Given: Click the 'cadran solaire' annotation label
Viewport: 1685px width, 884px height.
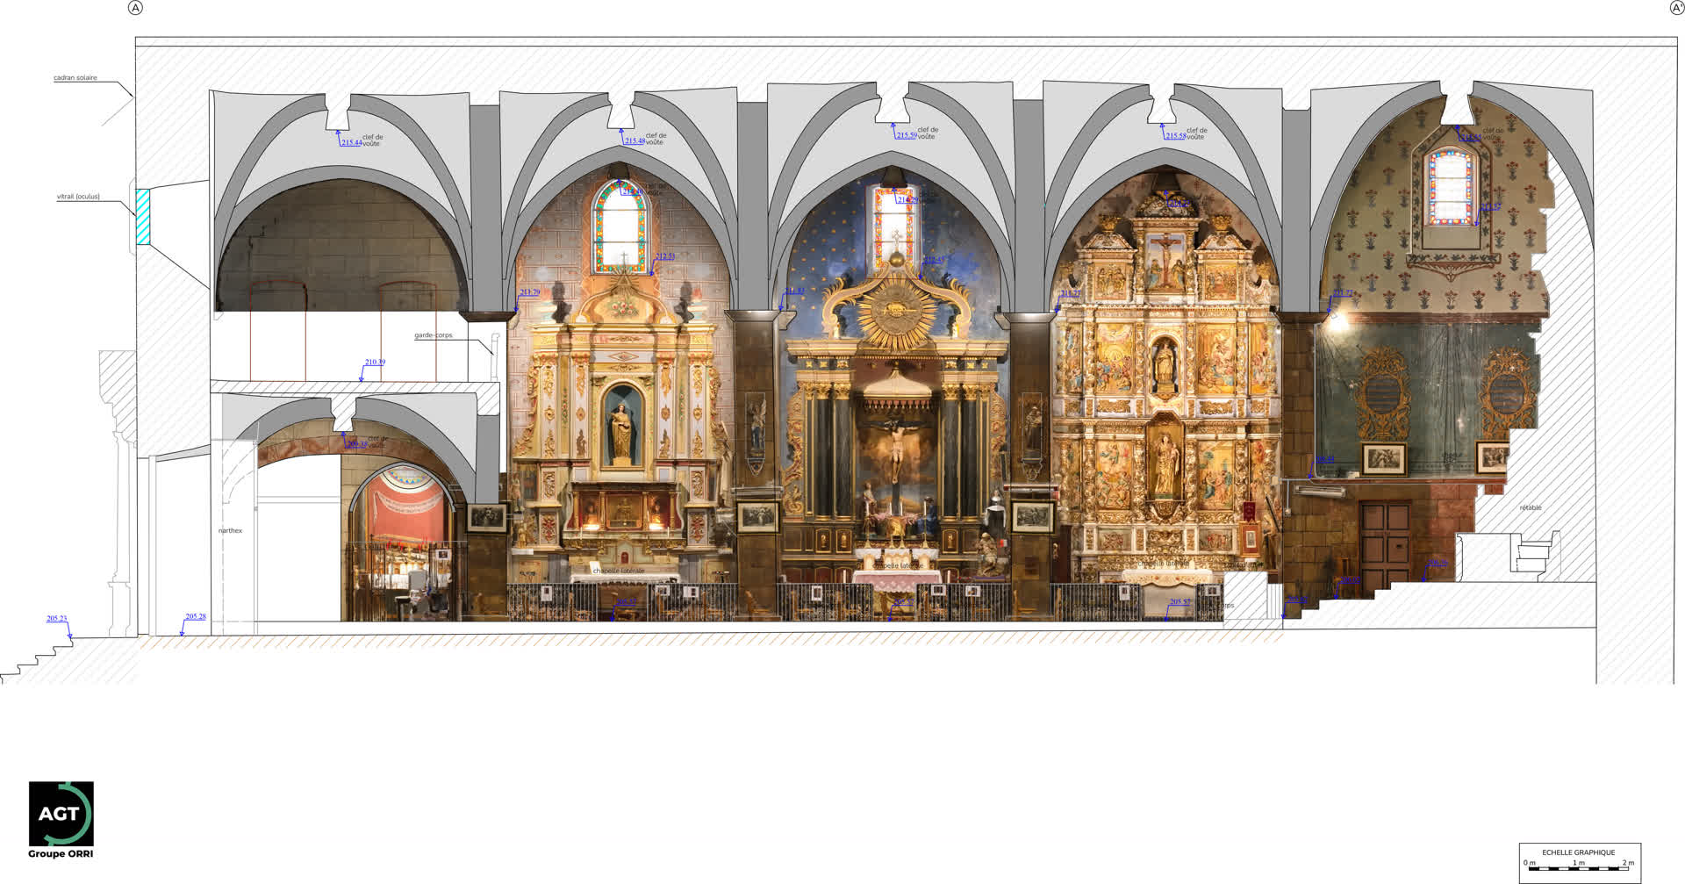Looking at the screenshot, I should [75, 78].
